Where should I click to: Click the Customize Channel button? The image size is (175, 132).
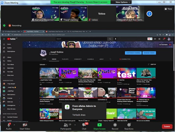pos(133,53)
